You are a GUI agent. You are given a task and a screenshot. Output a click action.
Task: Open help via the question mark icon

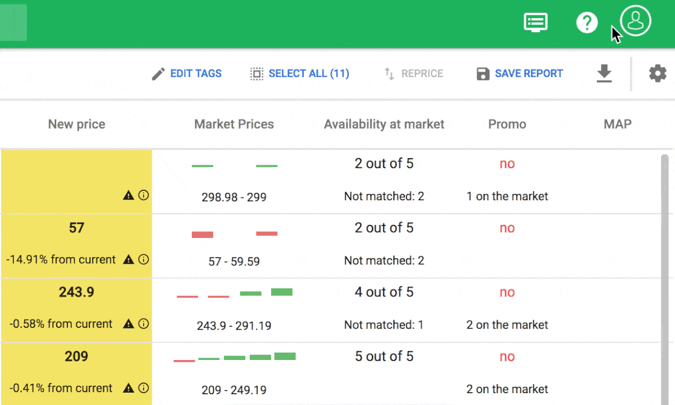(x=587, y=22)
